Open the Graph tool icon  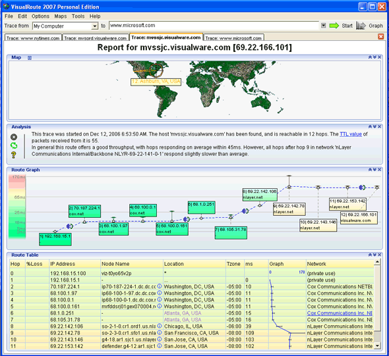click(x=361, y=26)
